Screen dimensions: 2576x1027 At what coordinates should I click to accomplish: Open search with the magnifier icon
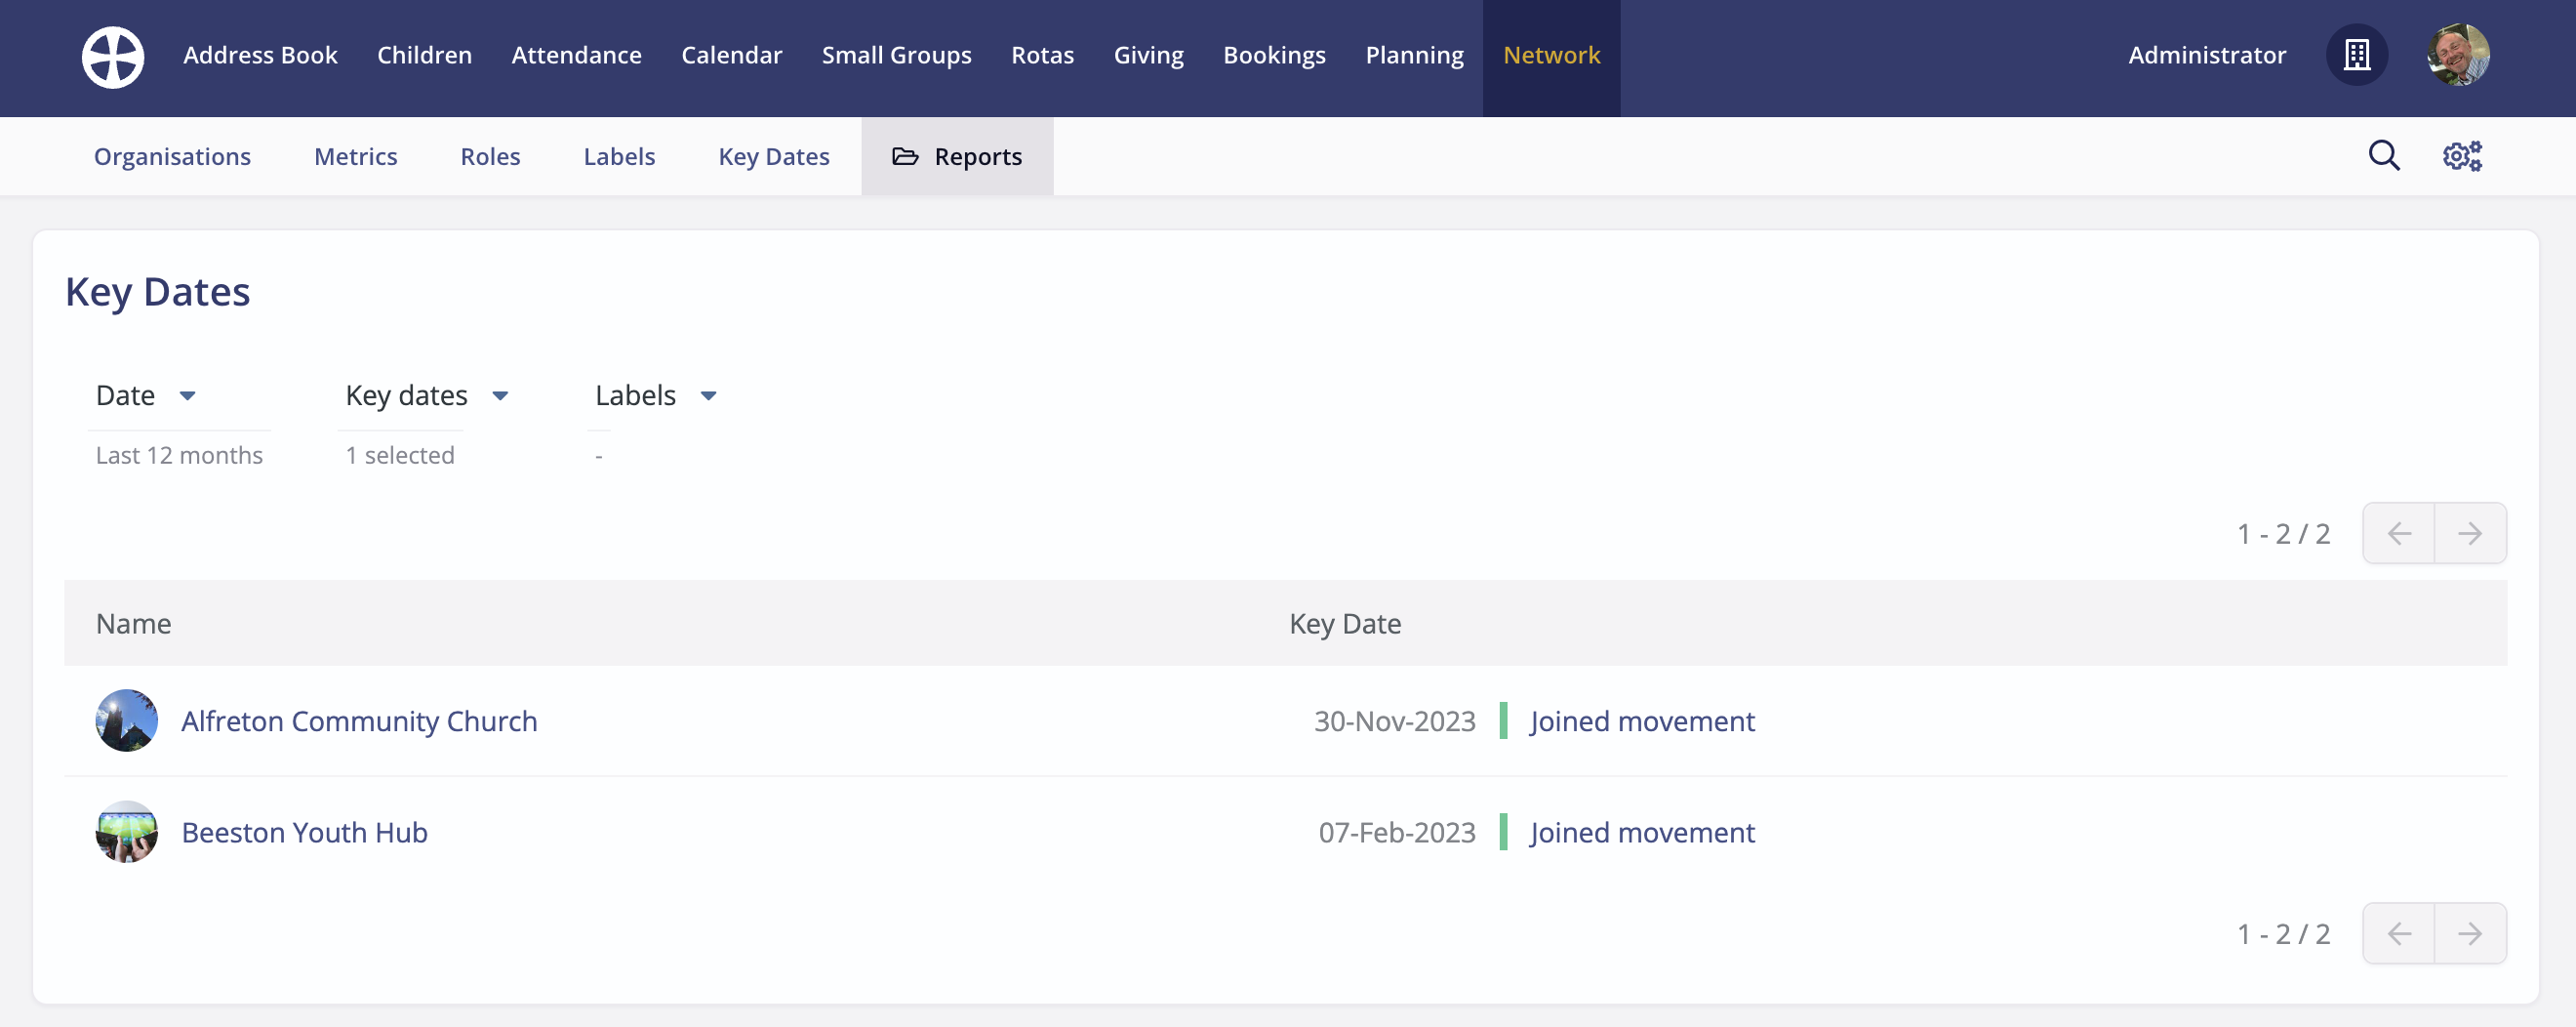(x=2384, y=156)
